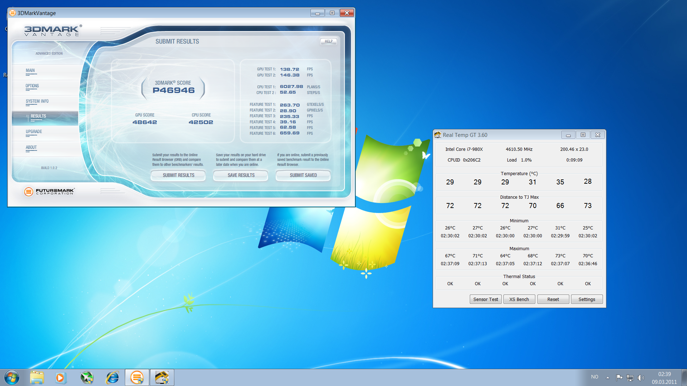
Task: Launch Internet Explorer from taskbar
Action: [x=112, y=377]
